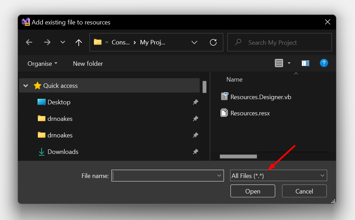Screen dimensions: 355x220
Task: Unpin Downloads from Quick access
Action: 195,151
